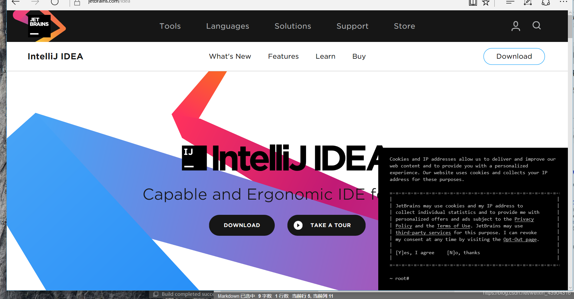This screenshot has height=299, width=574.
Task: Click the jetbrains.com/idea address bar
Action: coord(109,2)
